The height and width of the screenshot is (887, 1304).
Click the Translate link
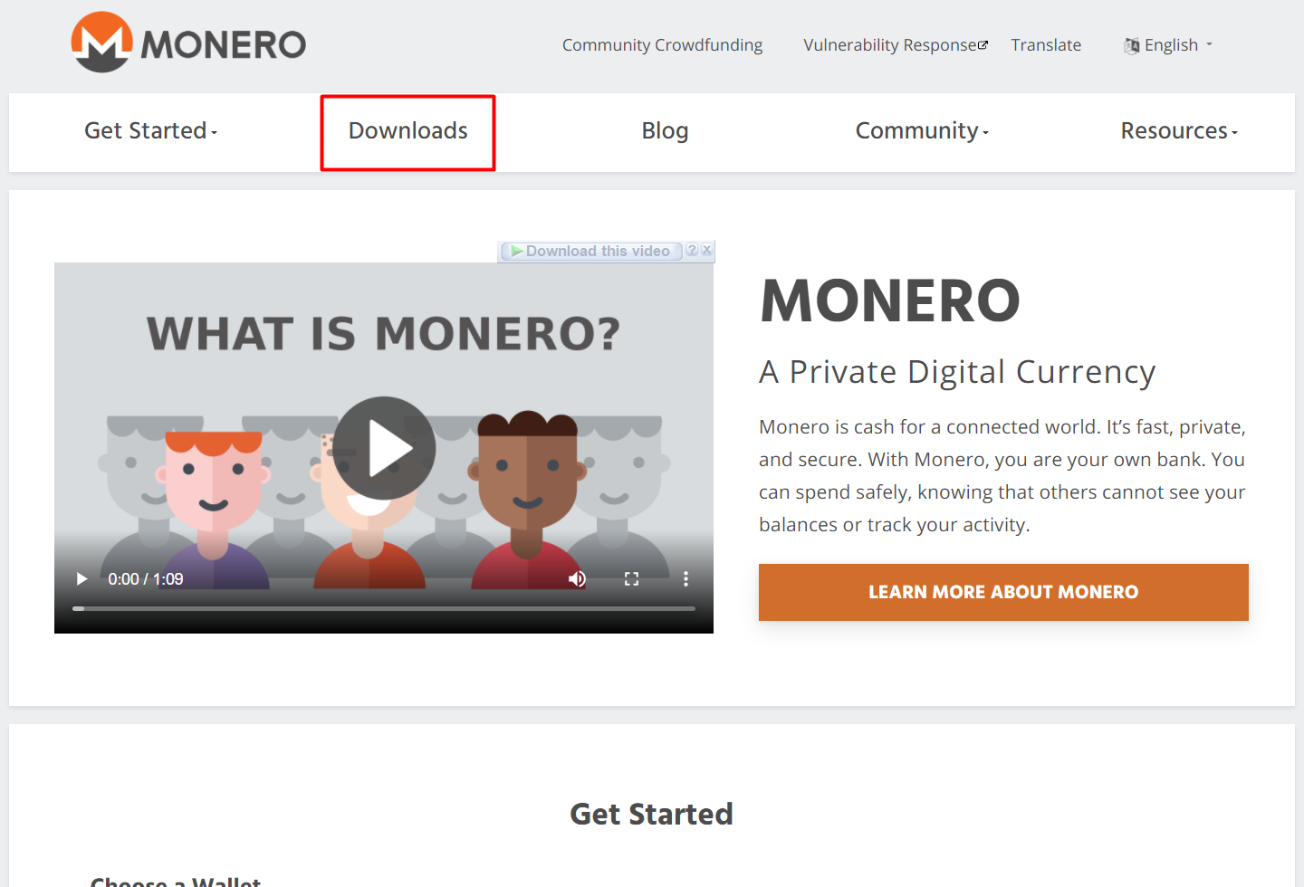click(1046, 45)
